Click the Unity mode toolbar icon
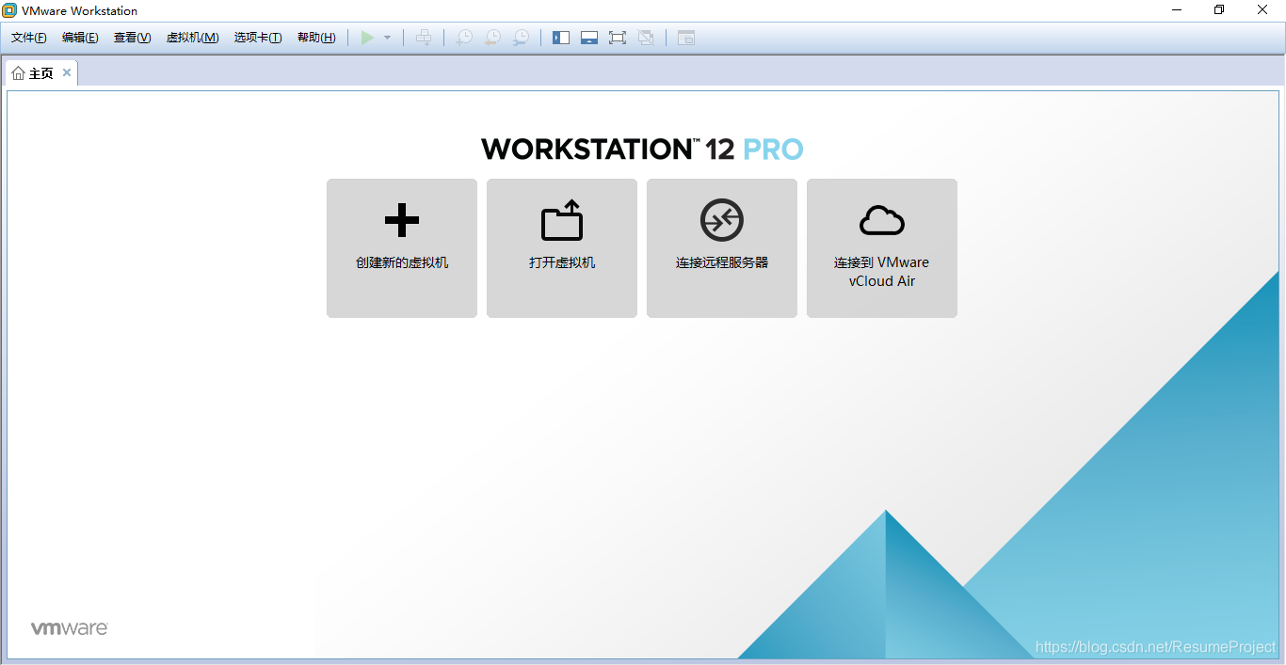The height and width of the screenshot is (665, 1286). [646, 38]
